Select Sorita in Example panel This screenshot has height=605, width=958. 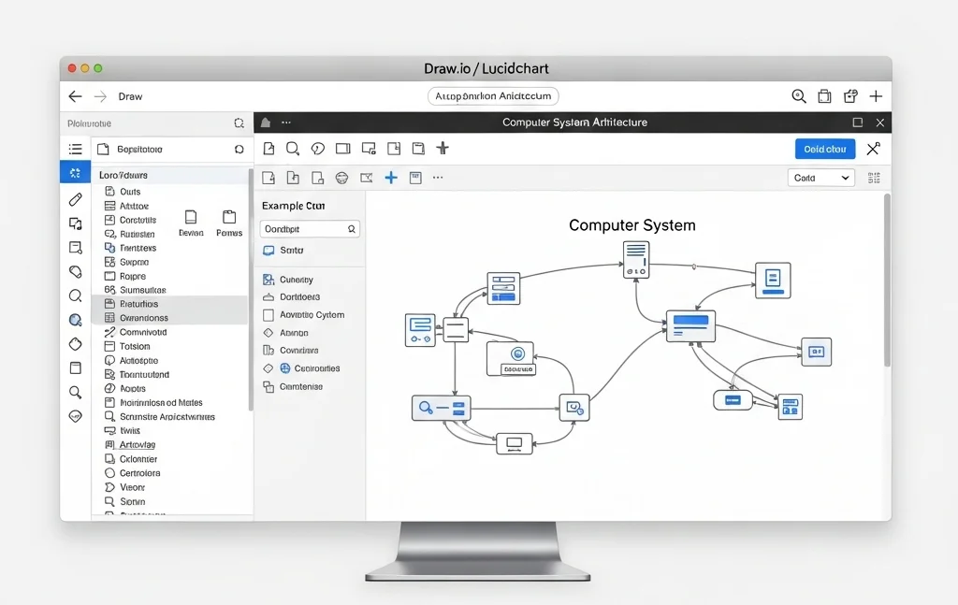tap(292, 251)
